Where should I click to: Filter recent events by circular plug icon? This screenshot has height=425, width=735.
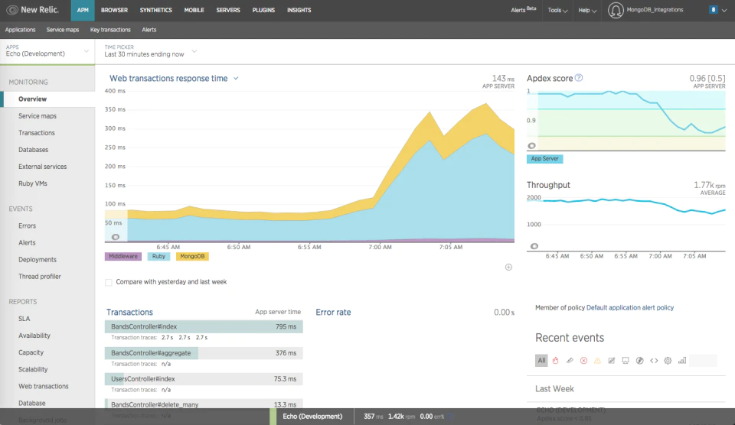639,360
